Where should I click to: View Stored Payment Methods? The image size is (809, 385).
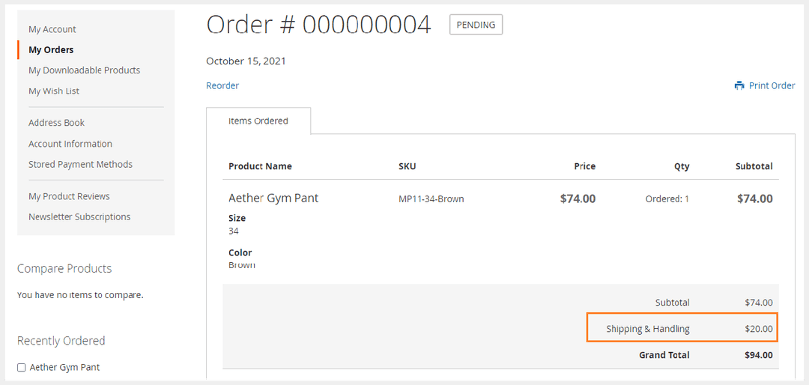coord(80,164)
